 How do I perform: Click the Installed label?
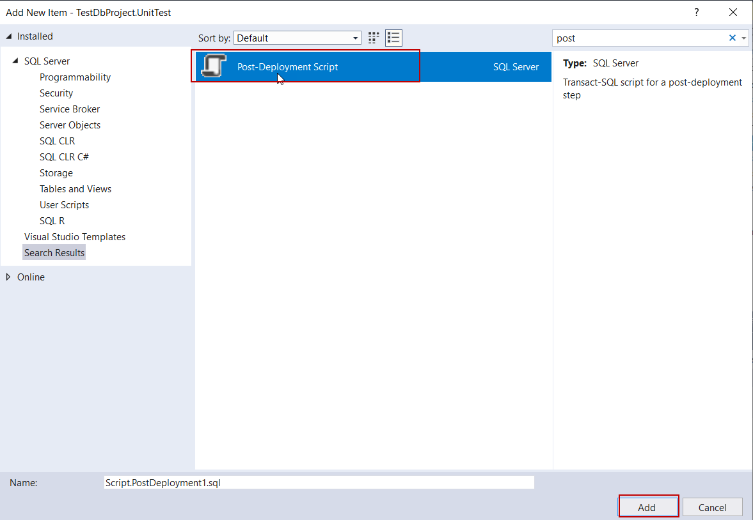click(35, 36)
